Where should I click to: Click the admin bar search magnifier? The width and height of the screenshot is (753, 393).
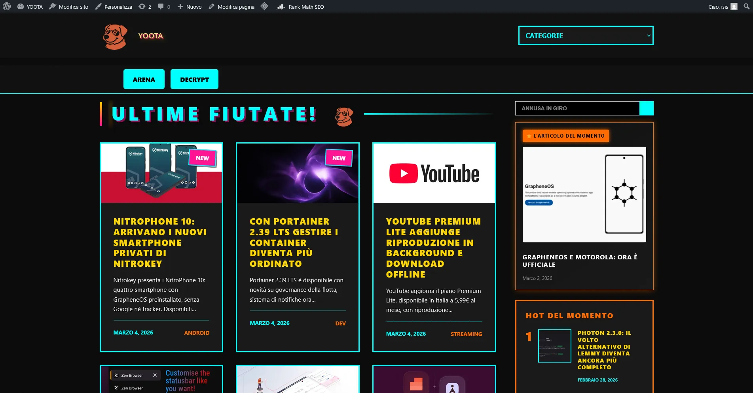click(x=746, y=7)
